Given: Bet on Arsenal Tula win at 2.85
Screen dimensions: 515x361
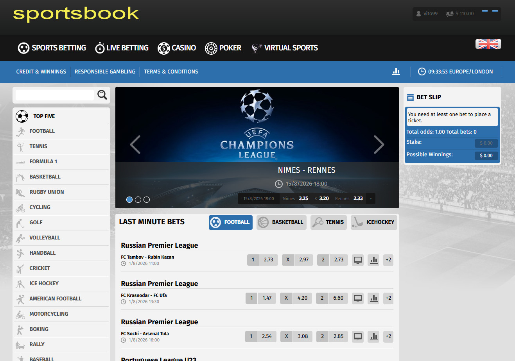Looking at the screenshot, I should [x=332, y=336].
